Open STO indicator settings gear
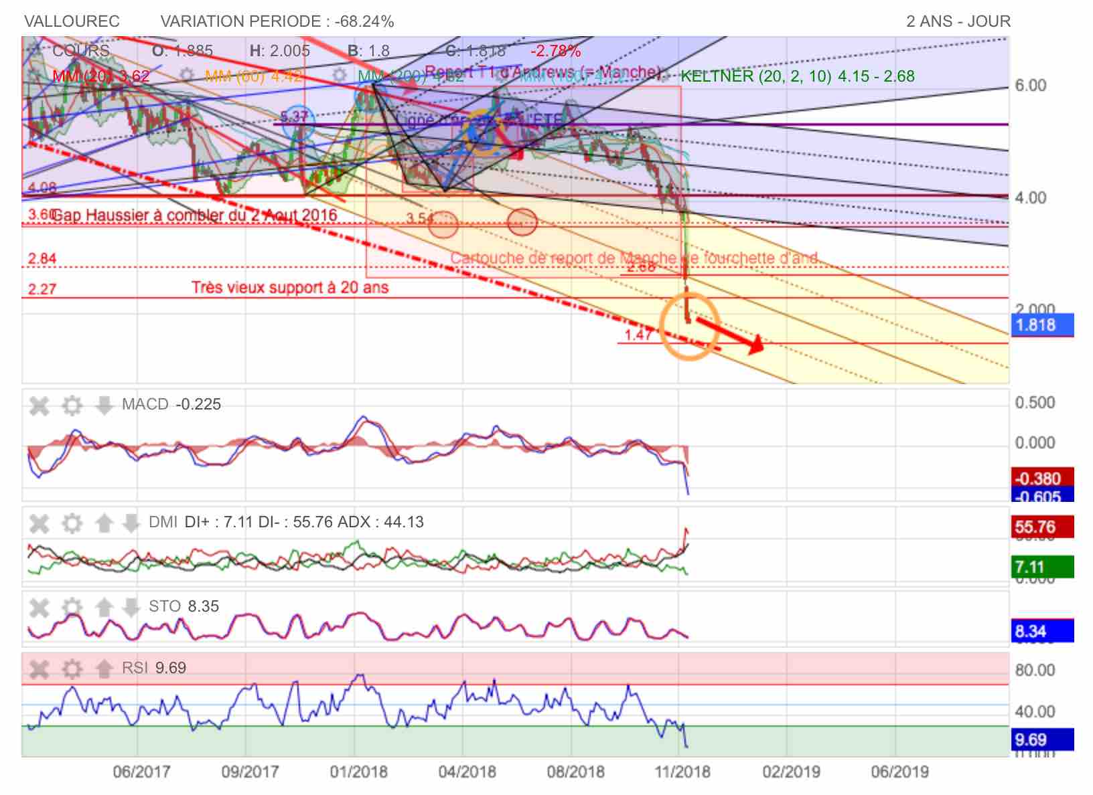 [72, 607]
